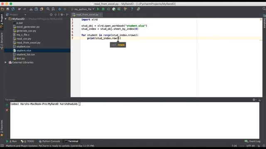Click the Run with Coverage icon

pyautogui.click(x=108, y=9)
